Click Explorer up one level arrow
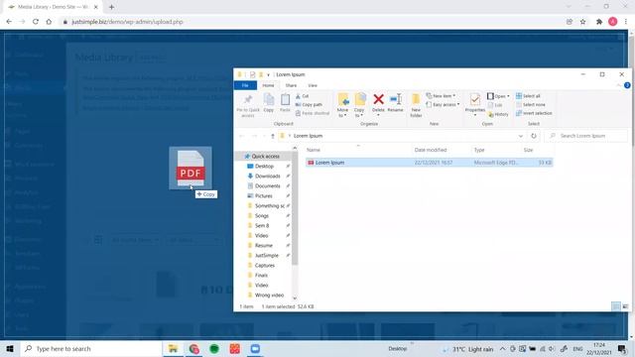This screenshot has width=635, height=357. coord(273,136)
